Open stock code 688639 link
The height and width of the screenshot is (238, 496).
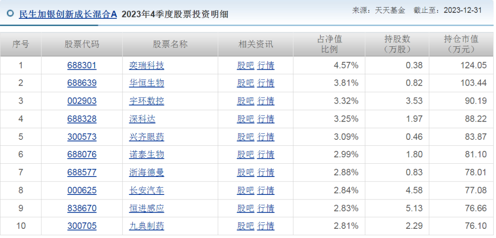coord(82,83)
